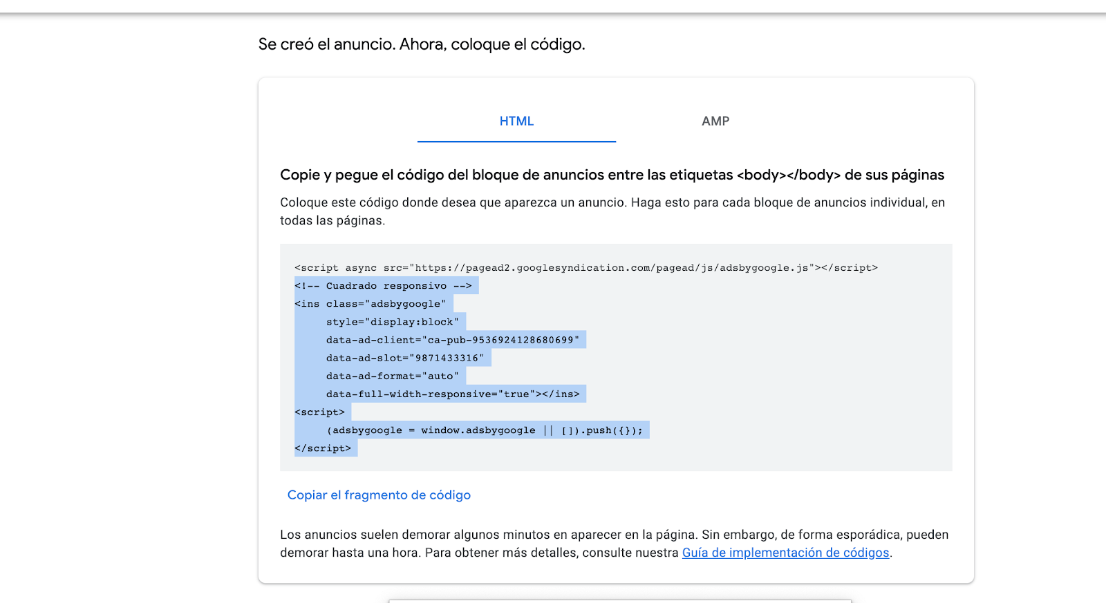Click the ins class="adsbygoogle" code line

point(371,304)
